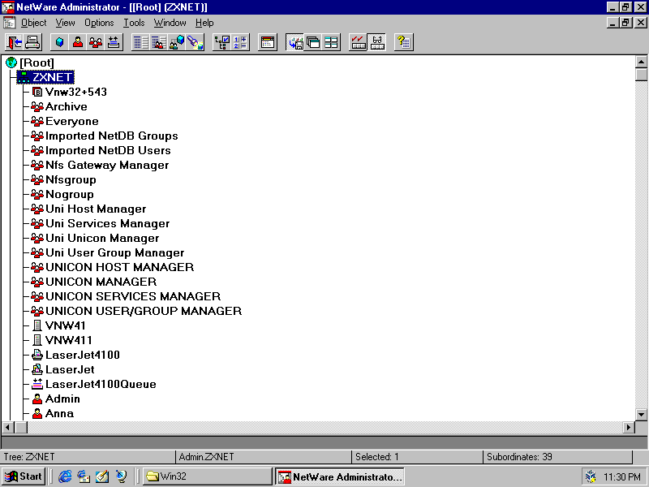Select the Archive group
The width and height of the screenshot is (649, 487).
pos(67,107)
